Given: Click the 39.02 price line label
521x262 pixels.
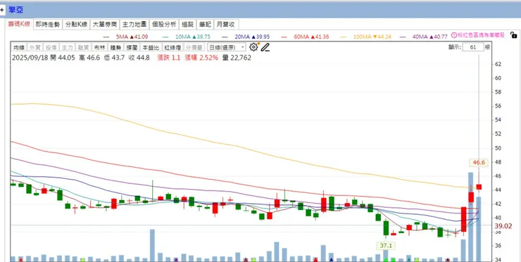Looking at the screenshot, I should click(x=503, y=226).
